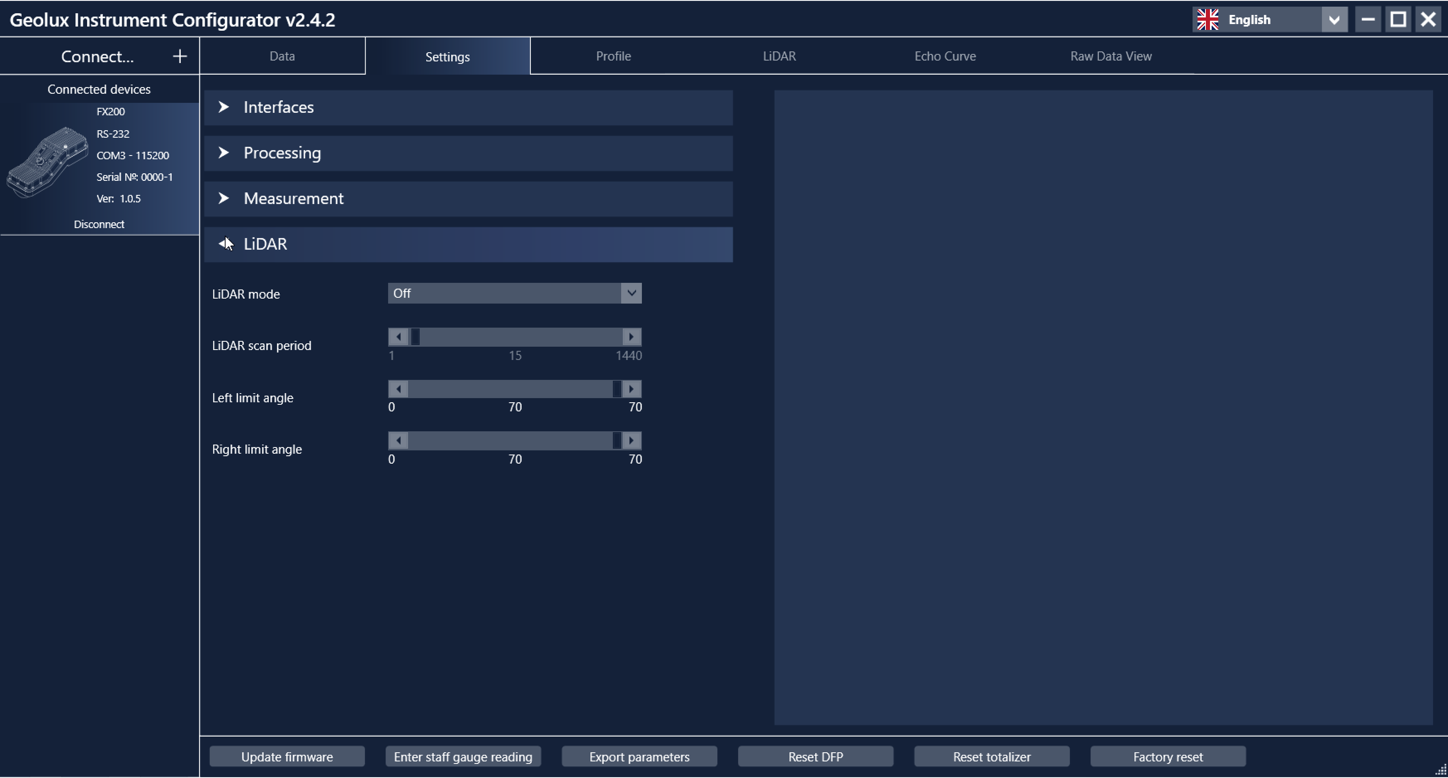The height and width of the screenshot is (778, 1448).
Task: Click the Ver: 1.0.5 firmware text
Action: click(119, 199)
